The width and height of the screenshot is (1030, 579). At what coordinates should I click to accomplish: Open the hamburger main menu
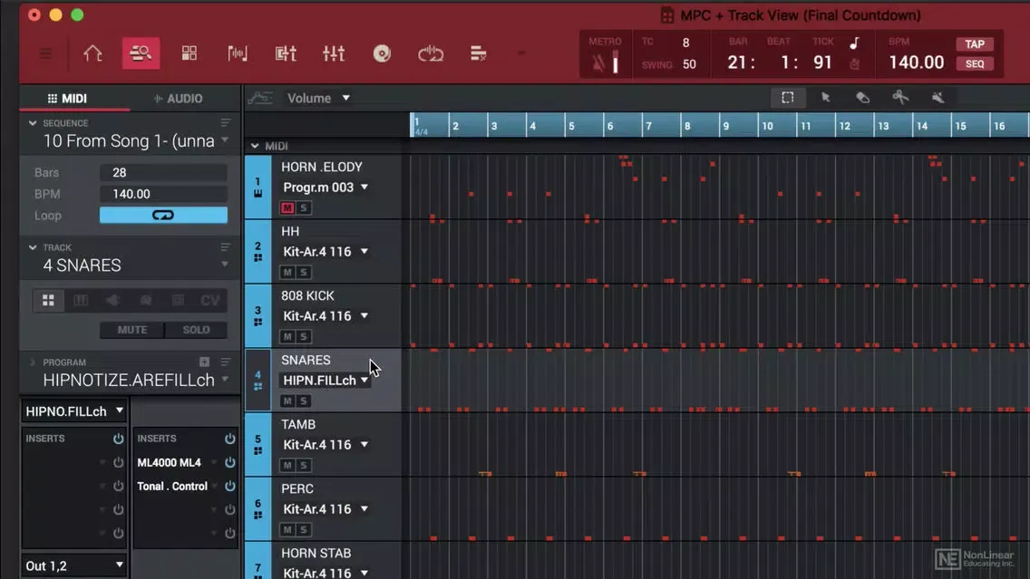(45, 53)
